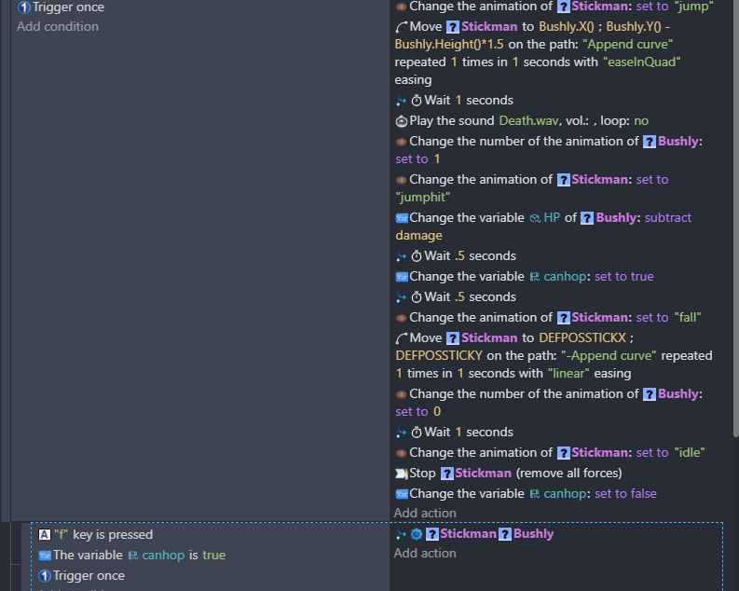This screenshot has width=739, height=591.
Task: Click the Wait .5 seconds action above the "fall" animation
Action: pos(456,297)
